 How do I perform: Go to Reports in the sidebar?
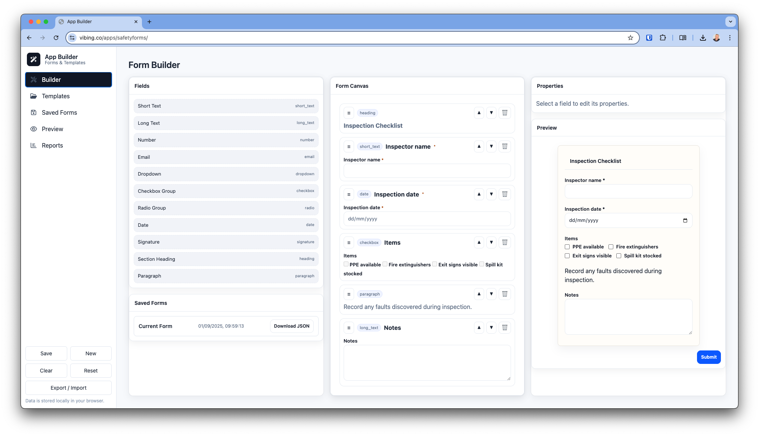point(52,145)
